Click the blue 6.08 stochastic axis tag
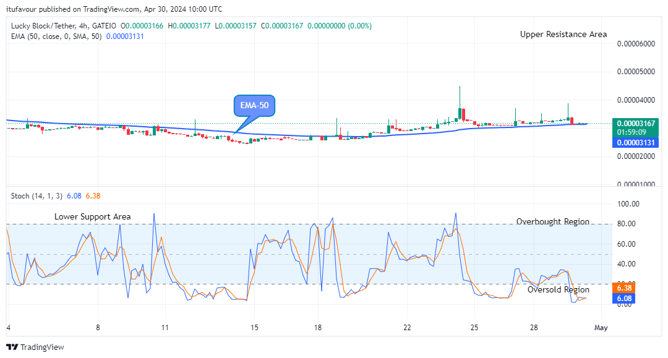This screenshot has width=668, height=358. 624,299
